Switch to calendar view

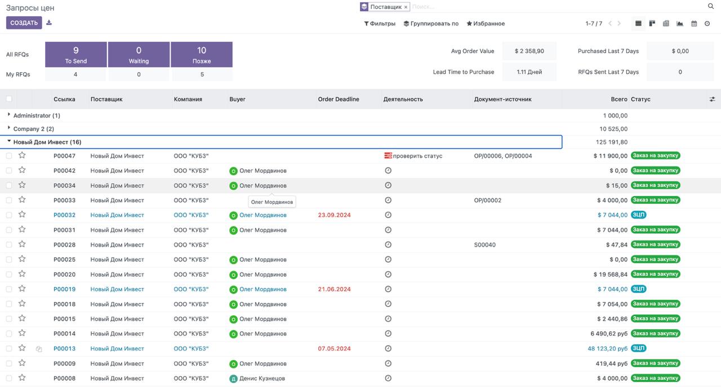tap(694, 24)
